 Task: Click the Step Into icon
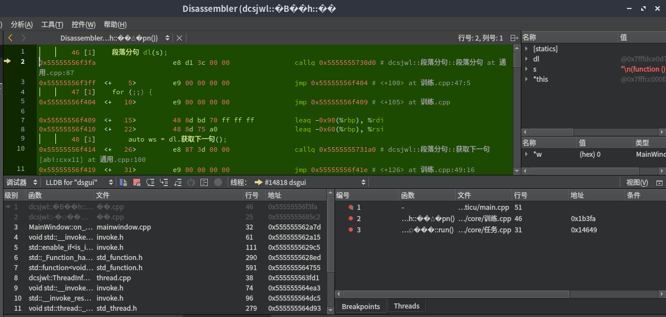coord(164,183)
